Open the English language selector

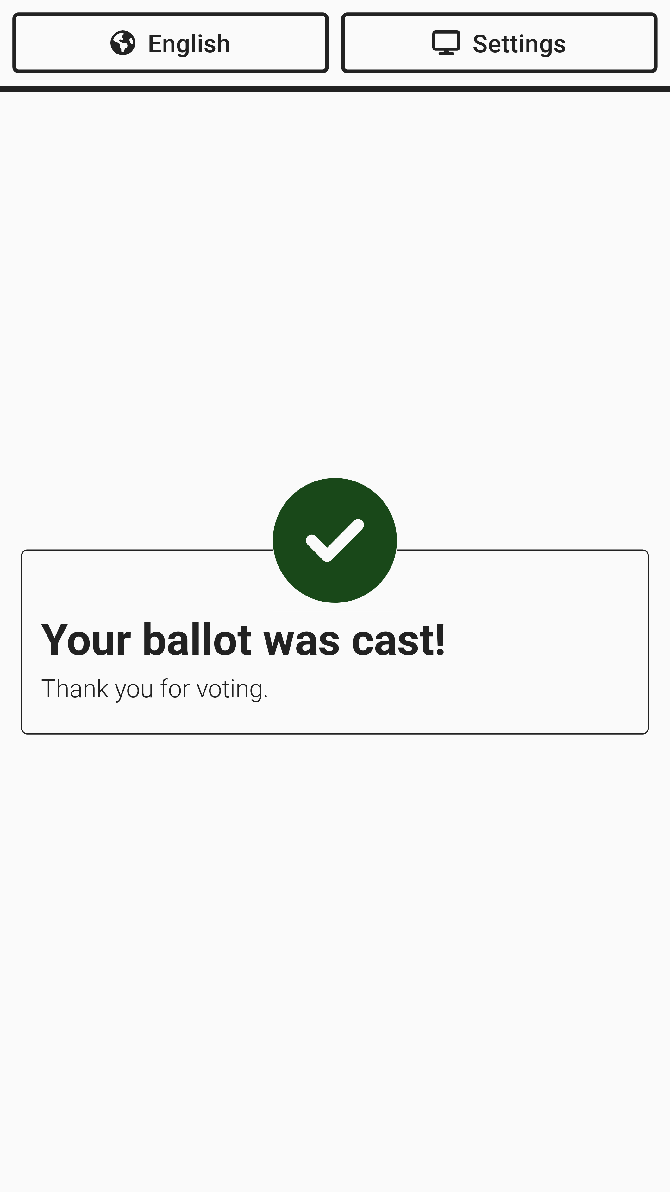click(170, 43)
